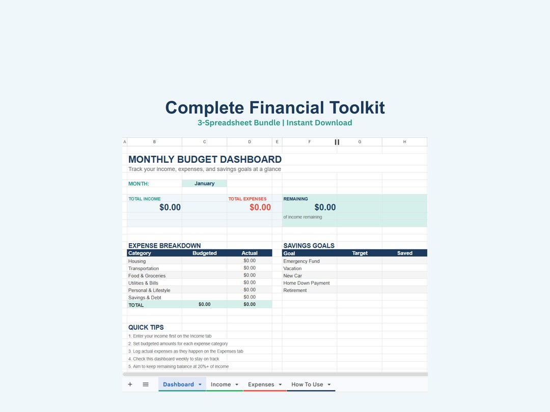Select column E header
This screenshot has height=412, width=550.
click(x=277, y=142)
